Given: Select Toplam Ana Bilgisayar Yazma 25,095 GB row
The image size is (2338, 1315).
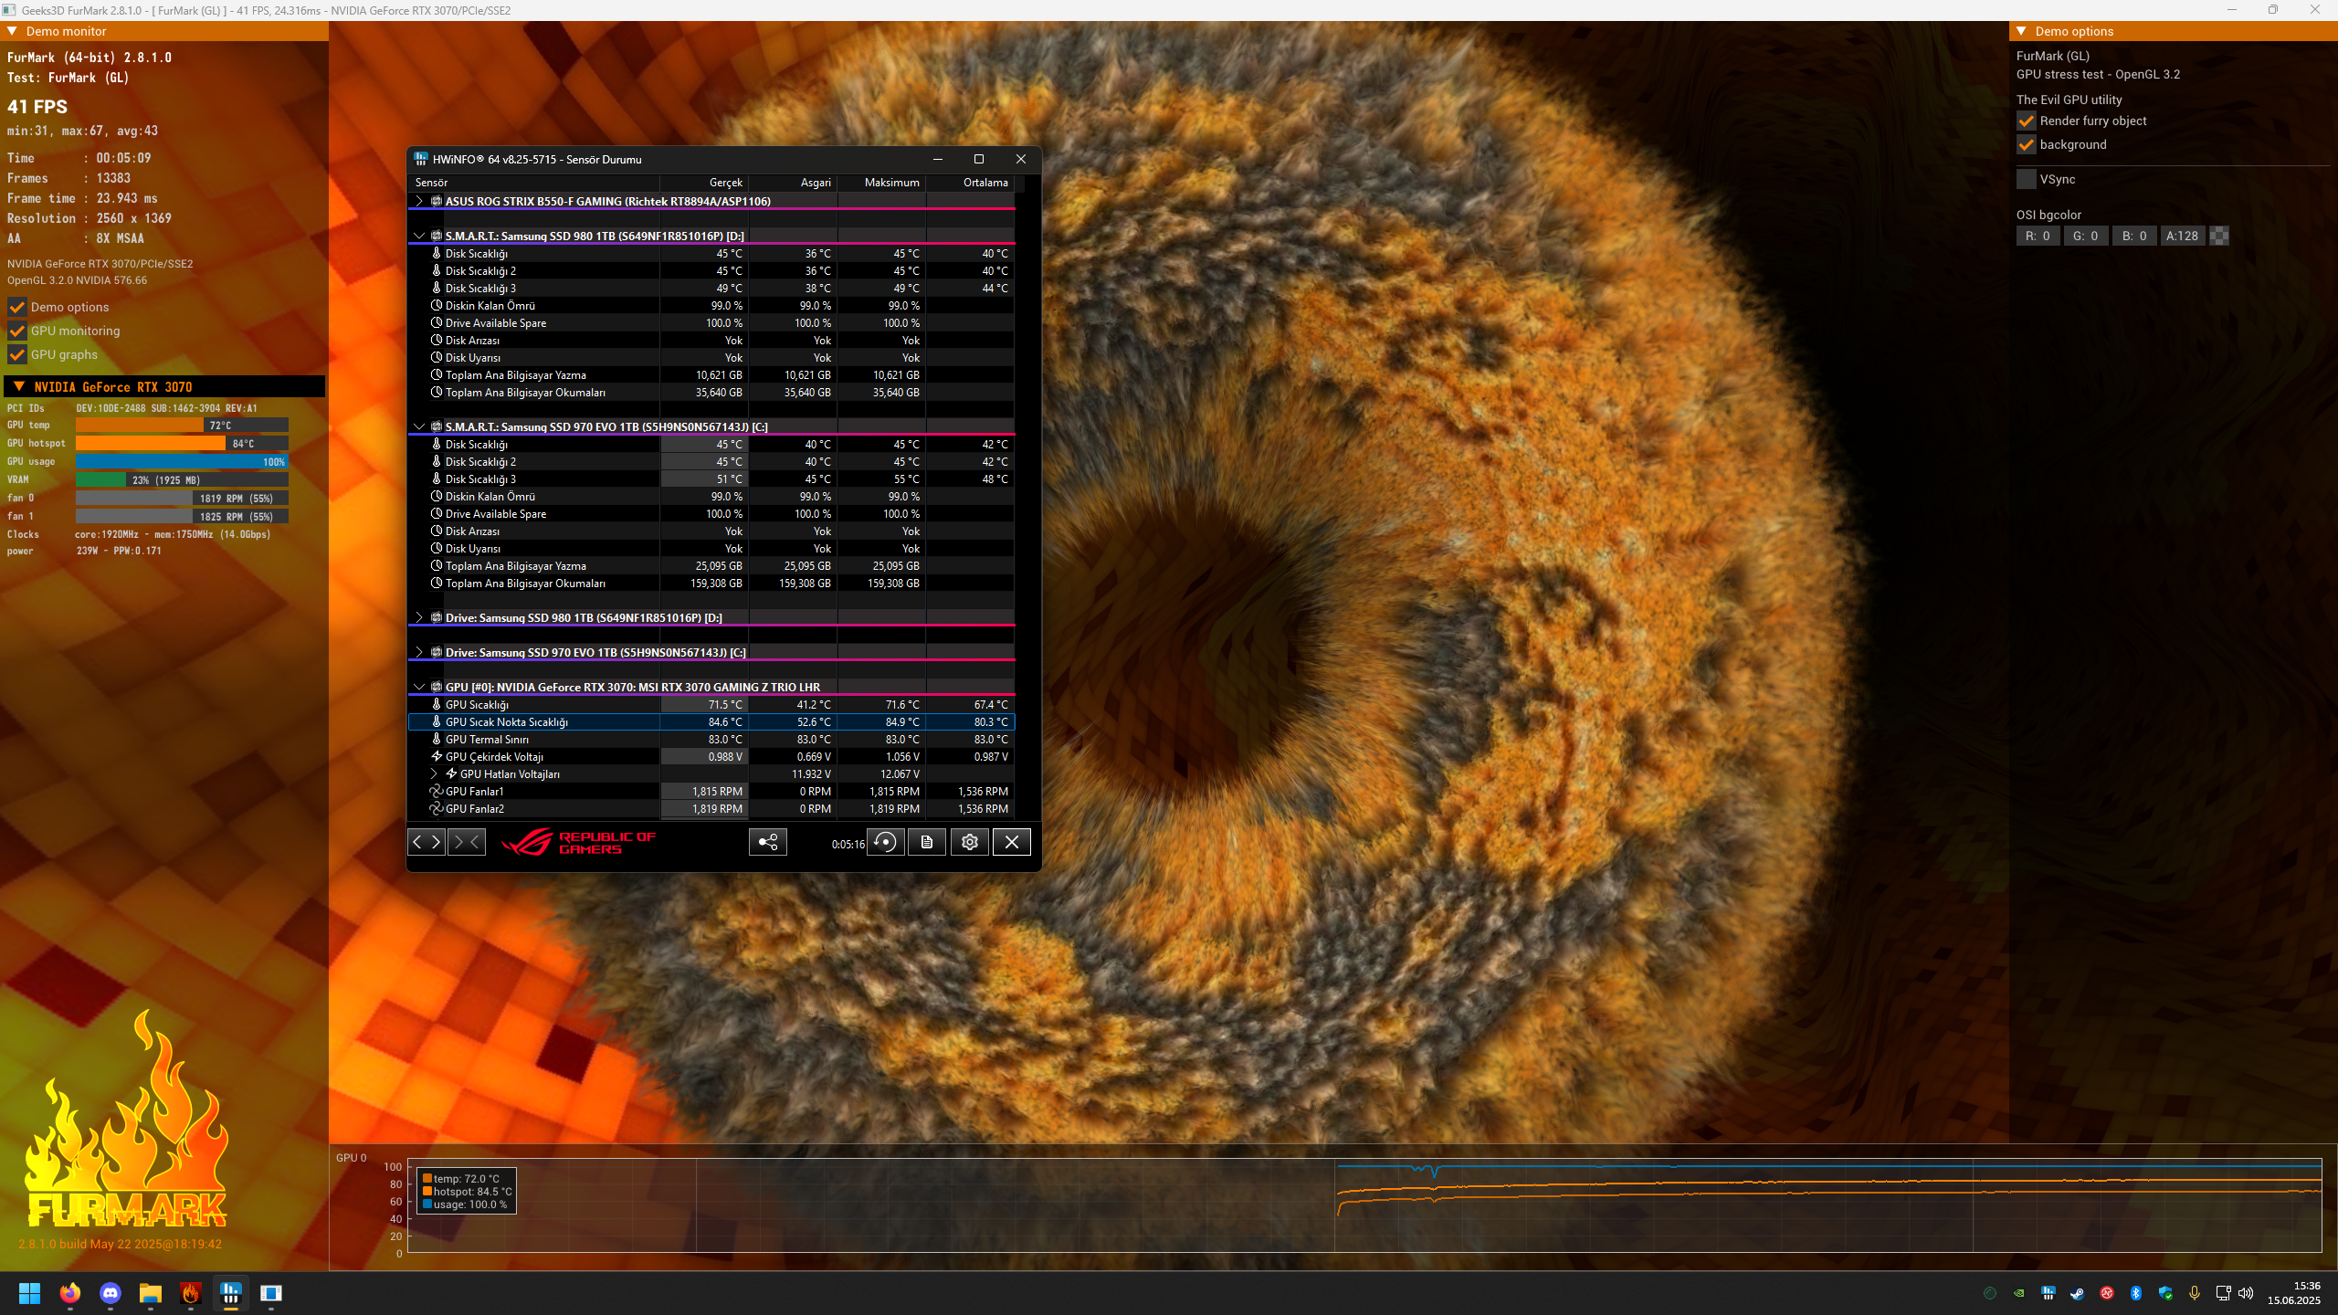Looking at the screenshot, I should (x=711, y=565).
